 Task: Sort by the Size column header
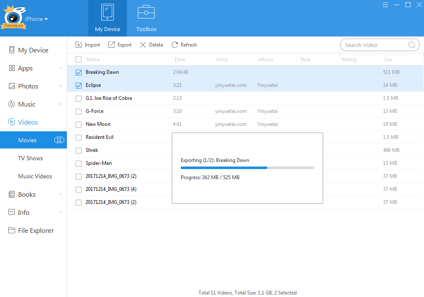(388, 60)
